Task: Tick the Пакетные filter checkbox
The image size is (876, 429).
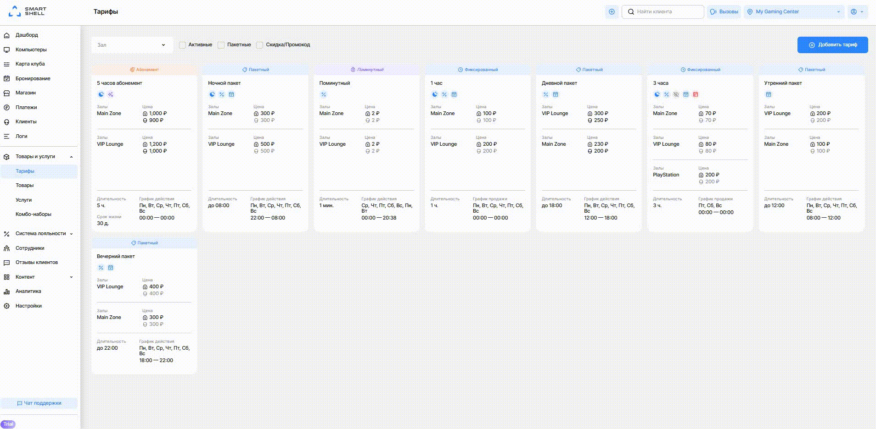Action: [x=221, y=45]
